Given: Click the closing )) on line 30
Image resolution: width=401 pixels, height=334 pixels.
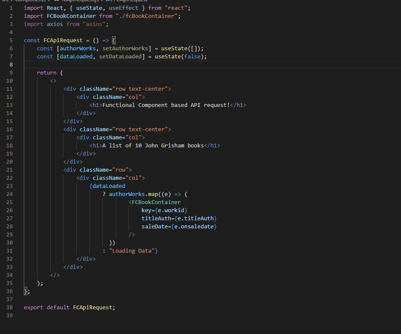Looking at the screenshot, I should click(112, 242).
